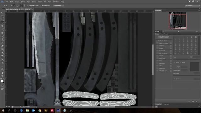
Task: Select the Eraser tool
Action: [x=2, y=46]
